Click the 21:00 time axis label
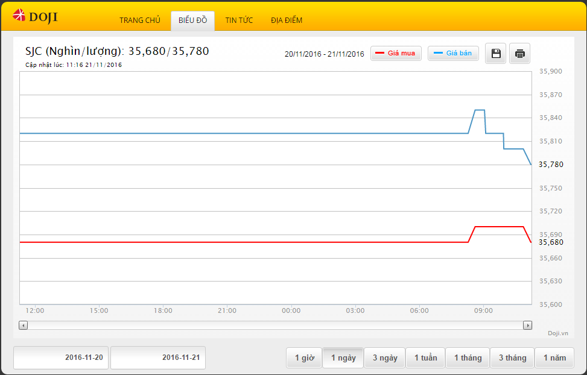This screenshot has height=375, width=587. tap(227, 310)
